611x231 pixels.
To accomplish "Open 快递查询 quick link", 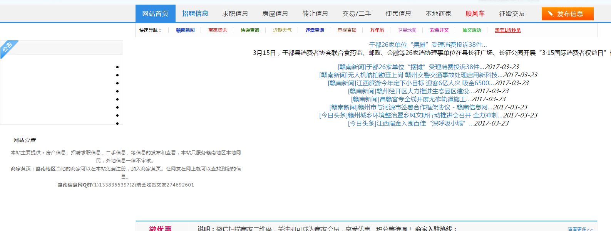I will [250, 30].
